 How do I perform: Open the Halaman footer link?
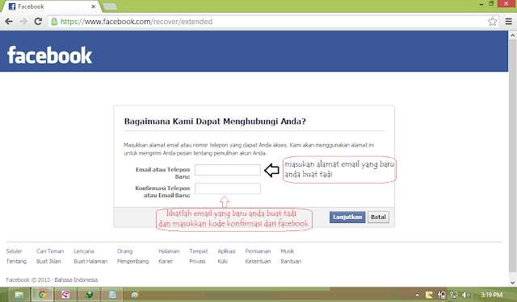(x=169, y=251)
